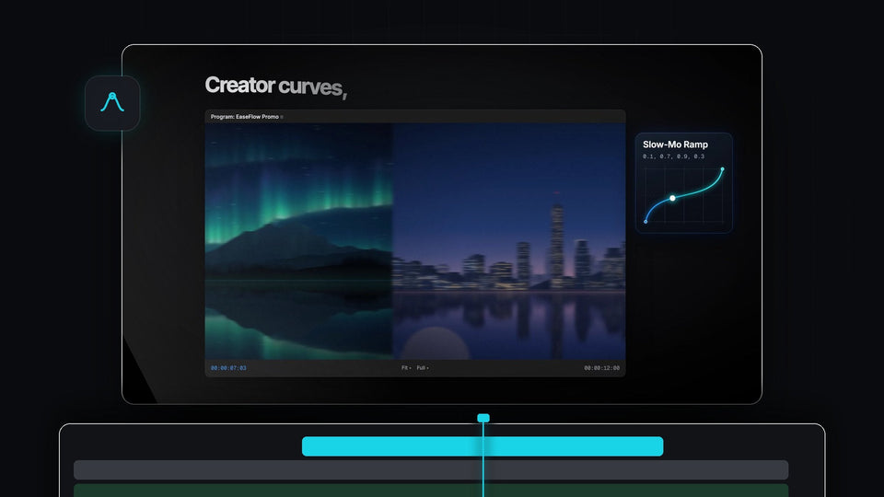
Task: Open the panel menu beside Program: EaseFlow Promo
Action: pos(282,117)
